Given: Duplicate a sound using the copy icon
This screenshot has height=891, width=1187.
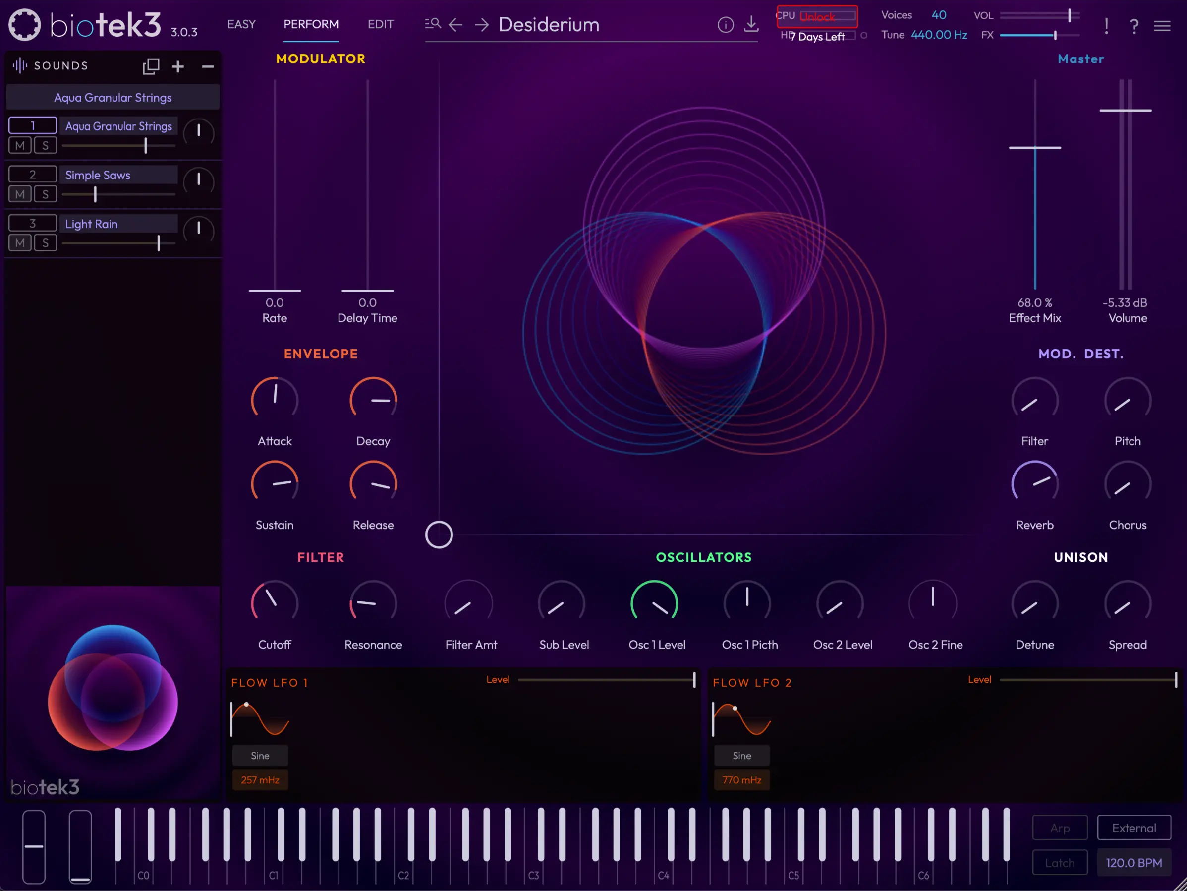Looking at the screenshot, I should [151, 65].
